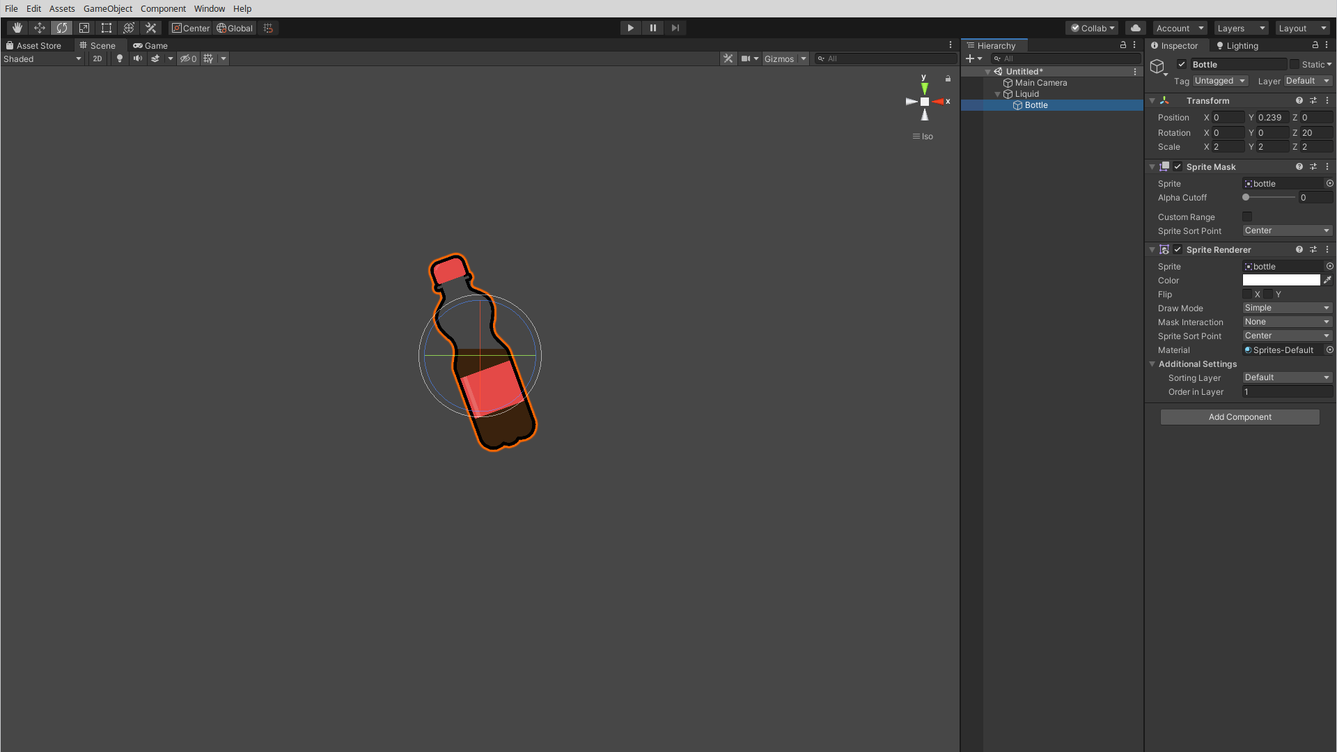Select the Rotate tool
Screen dimensions: 1337x752
(x=62, y=28)
